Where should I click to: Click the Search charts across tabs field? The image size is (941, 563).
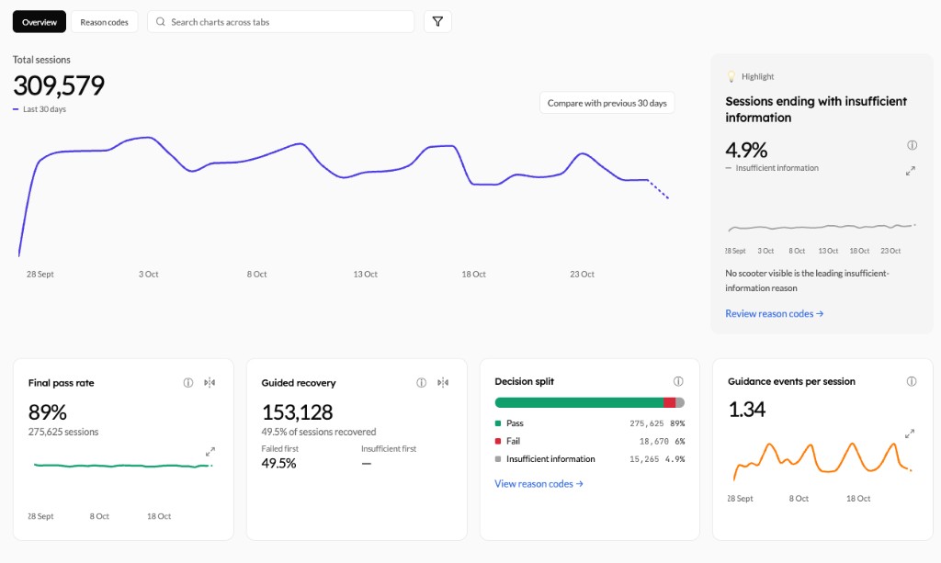pyautogui.click(x=281, y=22)
